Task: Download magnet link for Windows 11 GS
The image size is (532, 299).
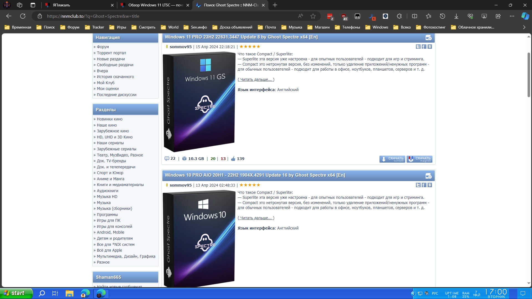Action: (420, 159)
